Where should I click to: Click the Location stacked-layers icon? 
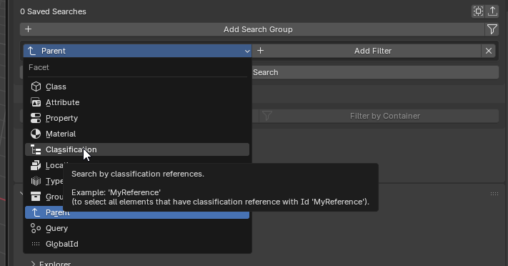pyautogui.click(x=36, y=165)
